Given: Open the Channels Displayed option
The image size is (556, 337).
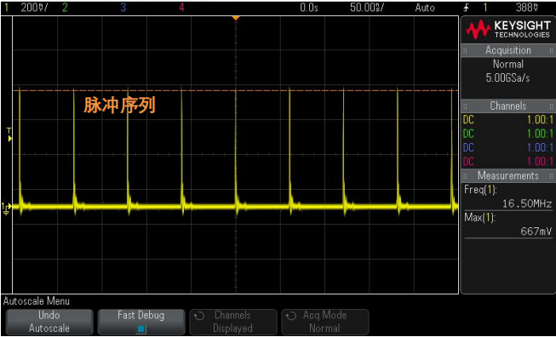Looking at the screenshot, I should pyautogui.click(x=233, y=322).
